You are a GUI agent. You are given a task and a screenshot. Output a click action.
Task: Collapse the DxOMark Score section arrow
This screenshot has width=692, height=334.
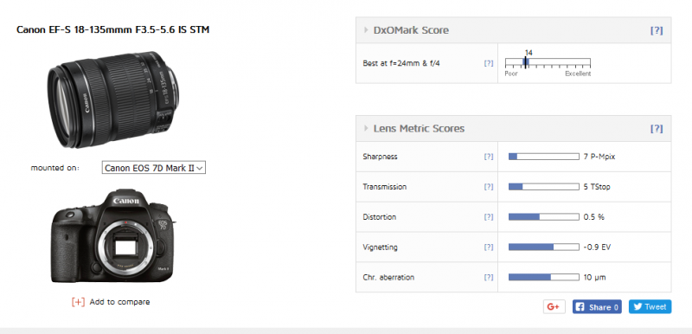pos(366,30)
